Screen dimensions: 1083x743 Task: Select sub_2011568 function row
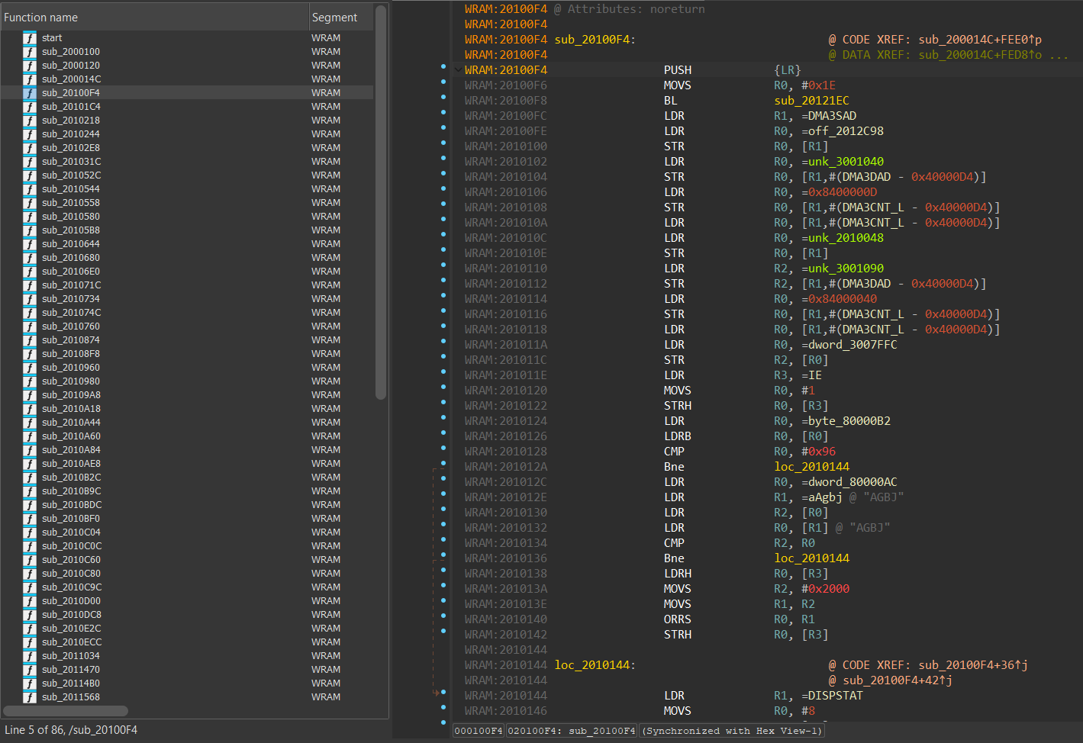pyautogui.click(x=187, y=697)
